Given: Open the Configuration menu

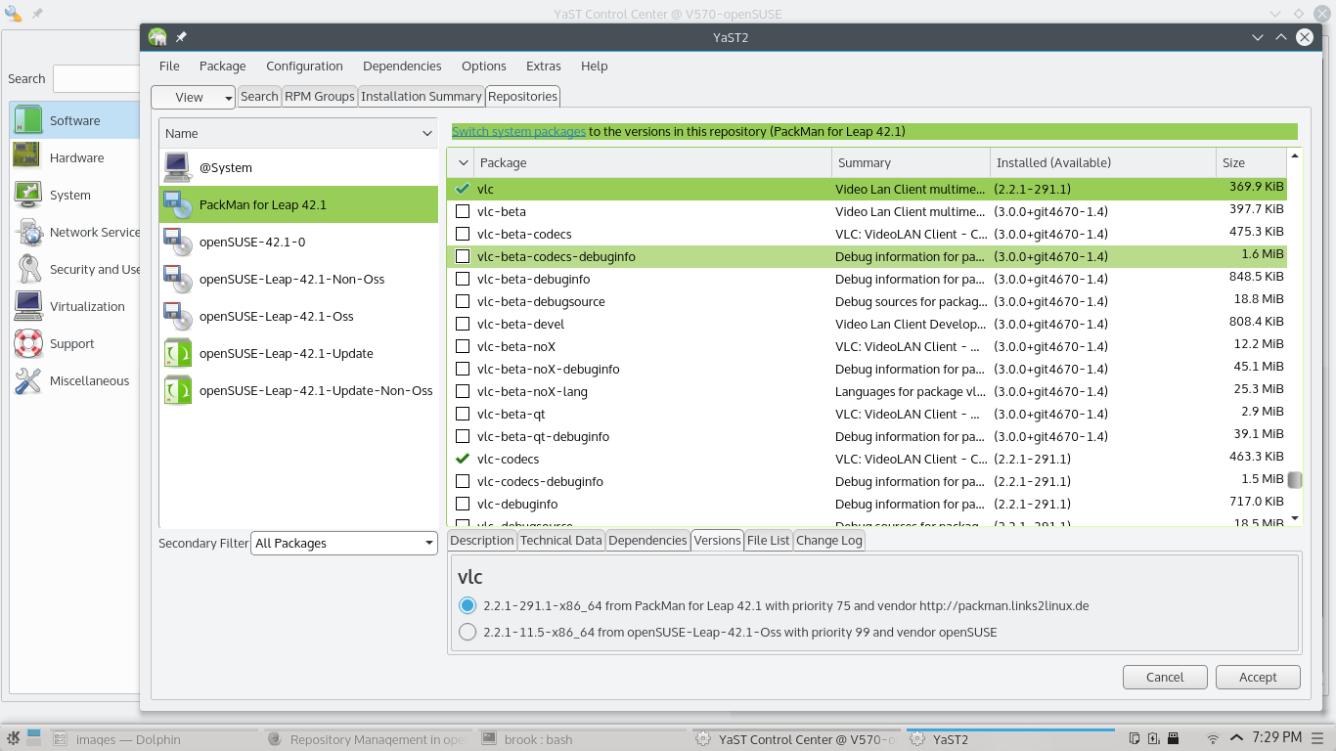Looking at the screenshot, I should click(304, 66).
